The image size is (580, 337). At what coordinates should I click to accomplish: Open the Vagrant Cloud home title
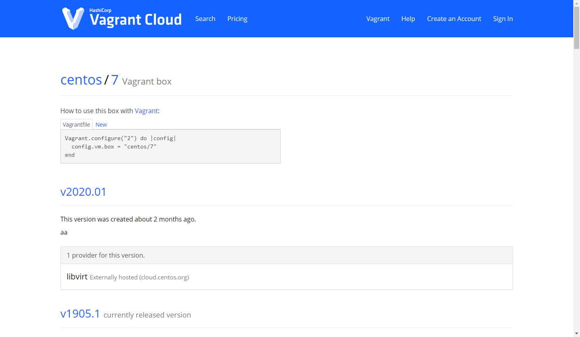[x=135, y=19]
